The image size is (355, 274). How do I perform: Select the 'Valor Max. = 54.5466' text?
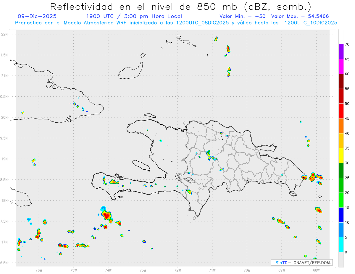(300, 17)
